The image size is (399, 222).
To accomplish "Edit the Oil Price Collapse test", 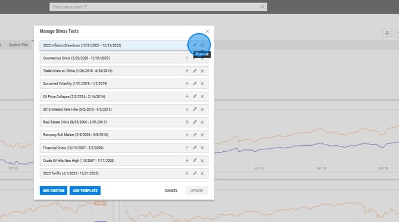I will point(195,96).
